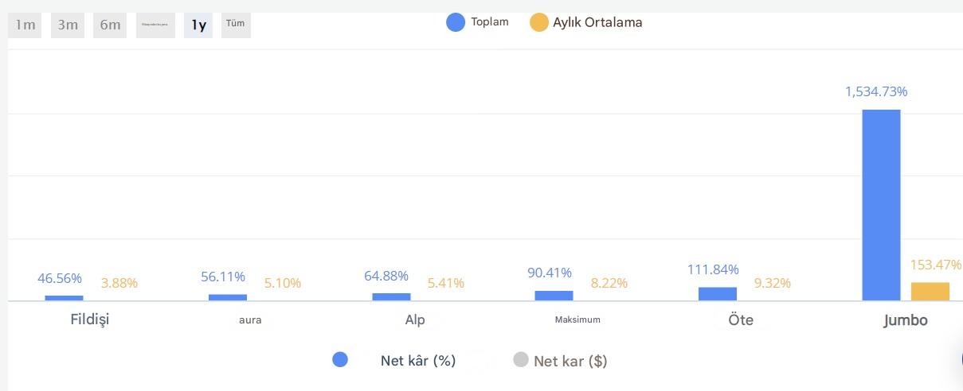Click the Fildişi axis label
Screen dimensions: 963x391
click(x=90, y=320)
